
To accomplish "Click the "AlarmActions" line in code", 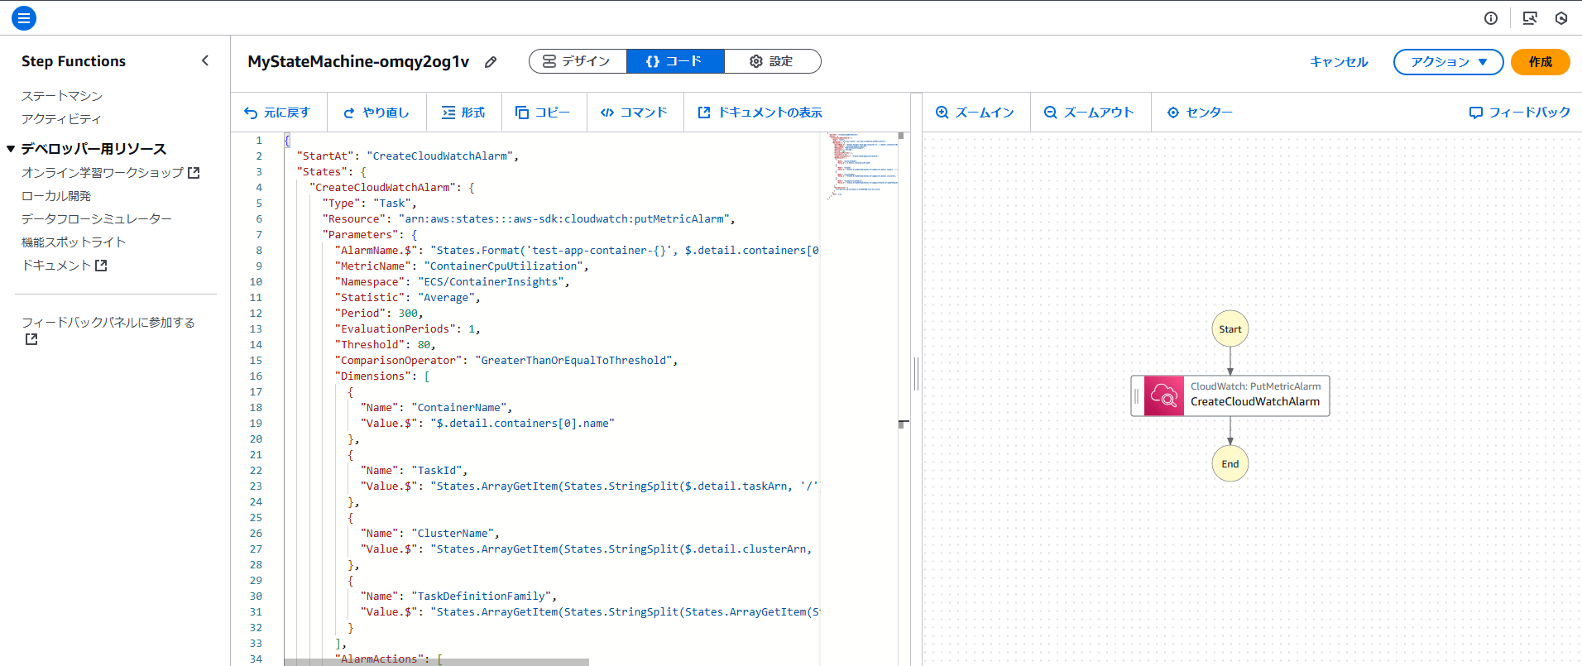I will click(x=389, y=659).
